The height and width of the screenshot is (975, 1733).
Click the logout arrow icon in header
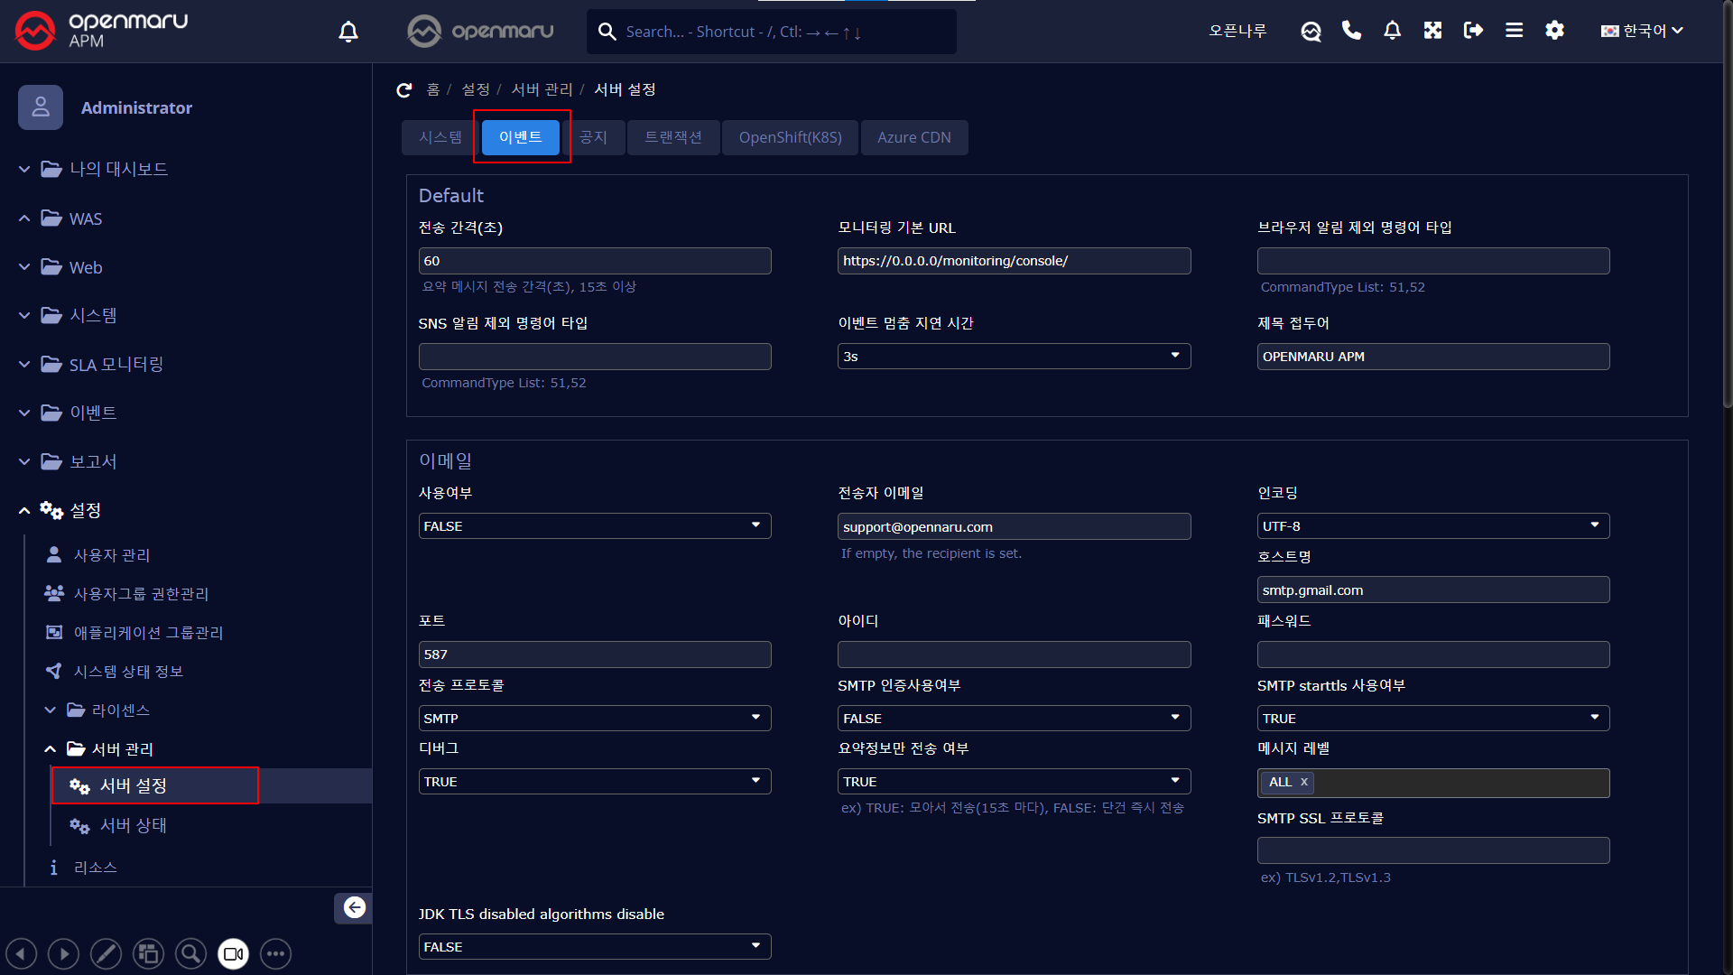coord(1473,31)
